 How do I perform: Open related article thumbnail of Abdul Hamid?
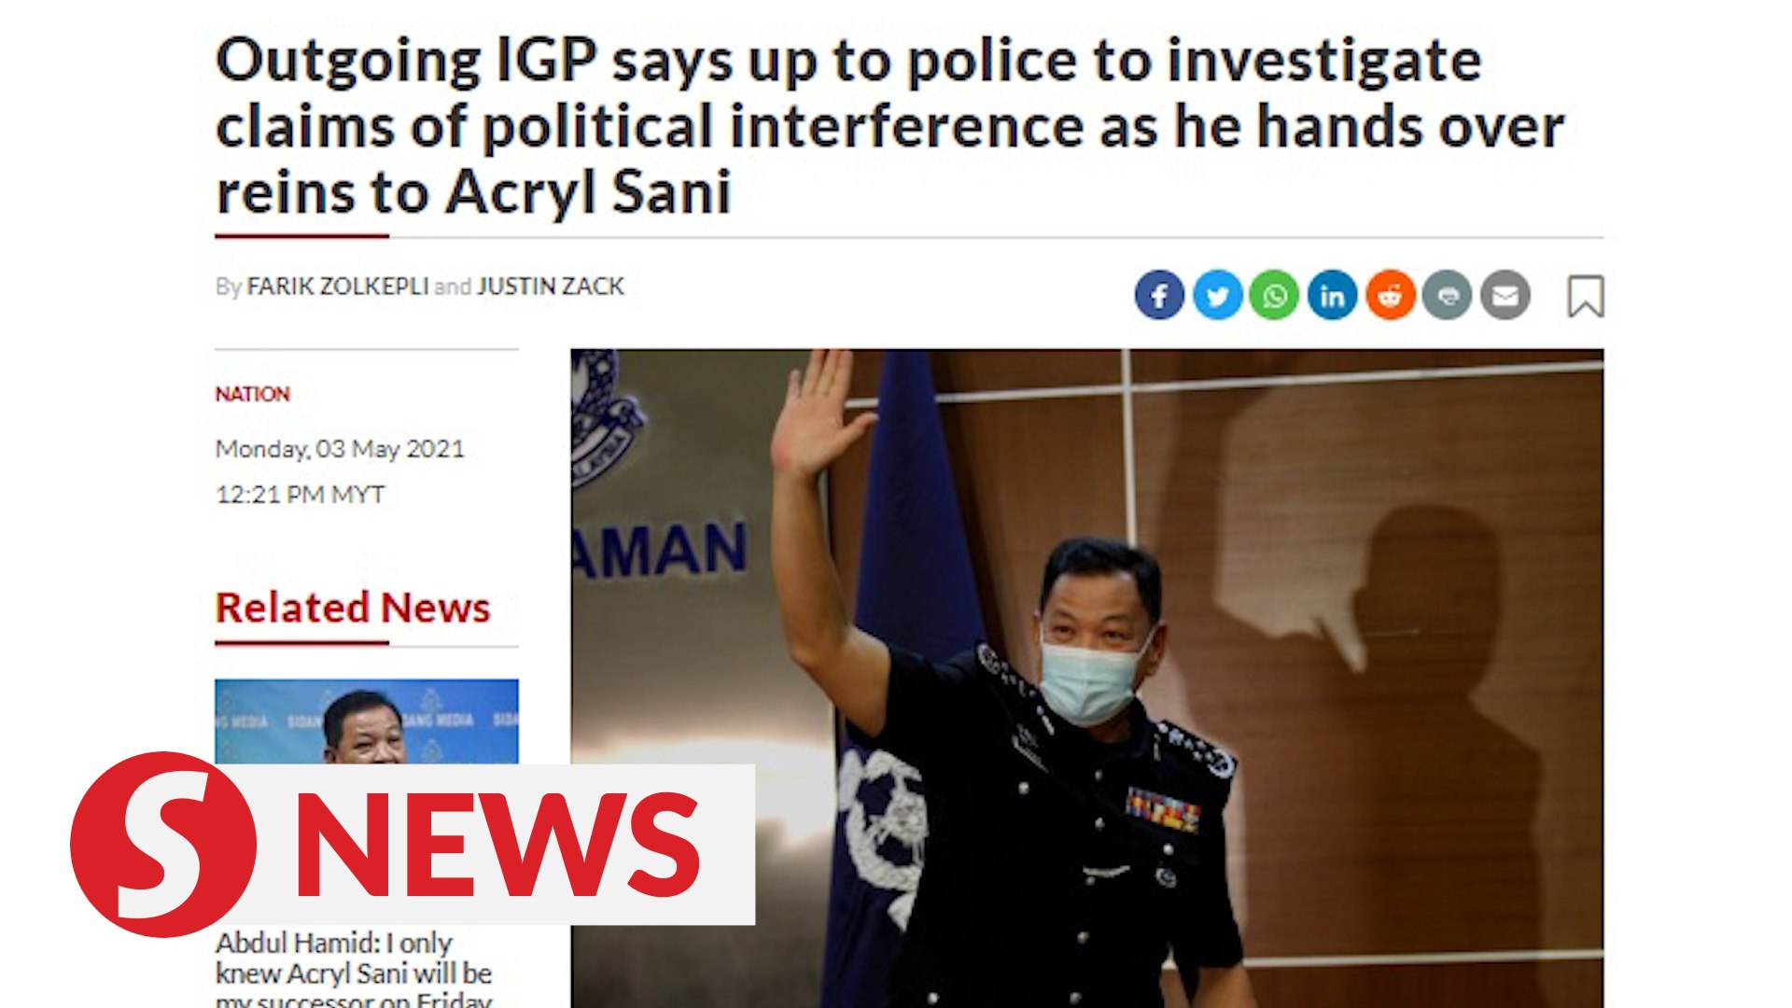[366, 721]
